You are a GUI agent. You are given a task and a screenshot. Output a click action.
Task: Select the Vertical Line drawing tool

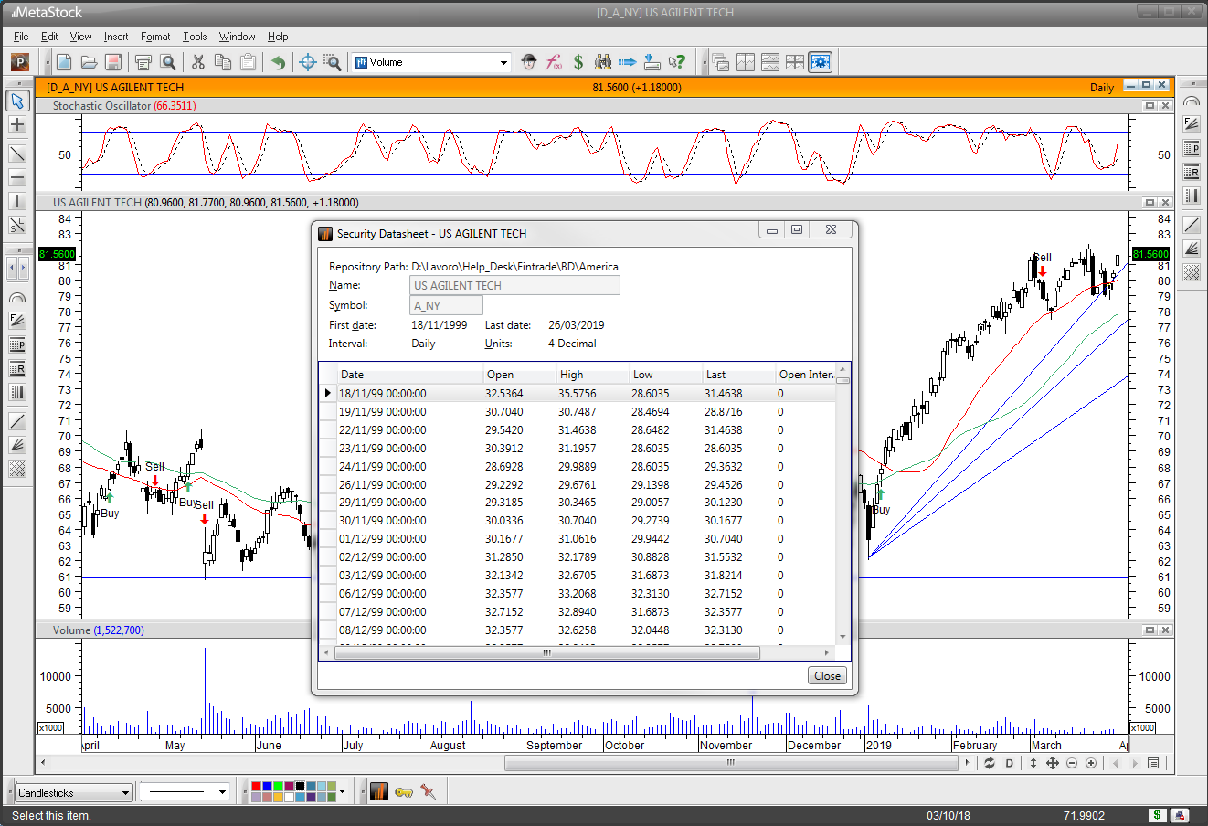coord(17,201)
